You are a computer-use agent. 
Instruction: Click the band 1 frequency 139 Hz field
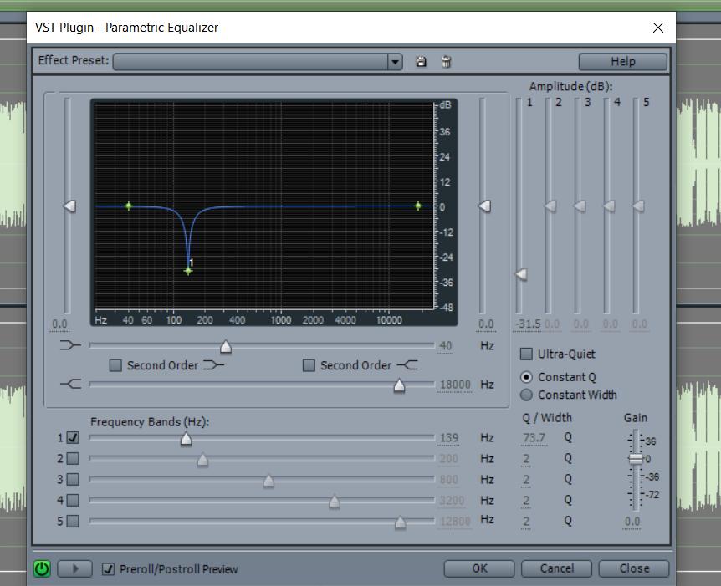(448, 438)
